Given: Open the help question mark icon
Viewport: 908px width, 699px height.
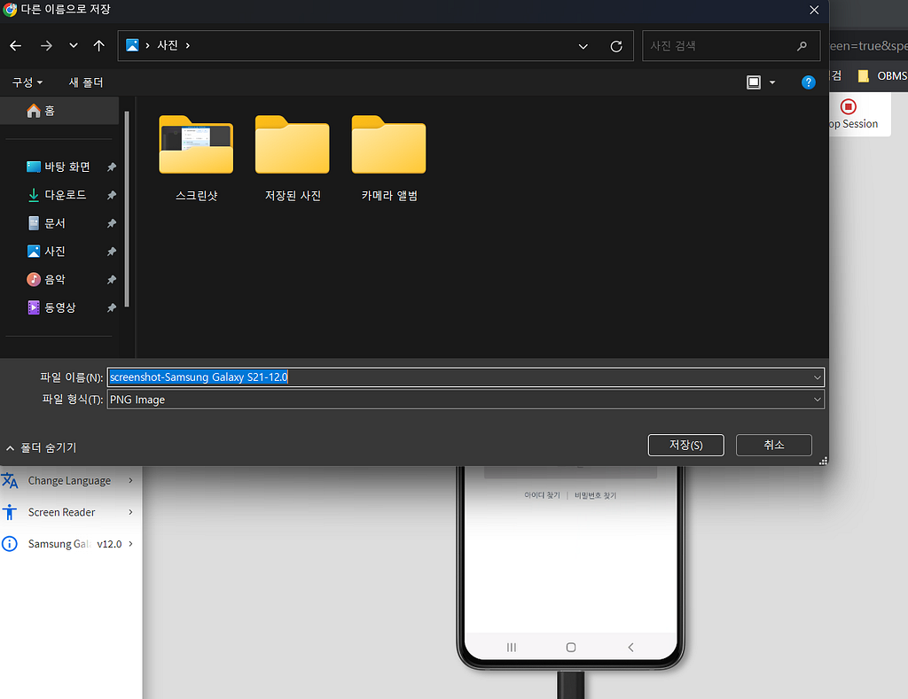Looking at the screenshot, I should 808,82.
